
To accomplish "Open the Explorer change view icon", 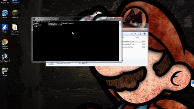I will [132, 34].
